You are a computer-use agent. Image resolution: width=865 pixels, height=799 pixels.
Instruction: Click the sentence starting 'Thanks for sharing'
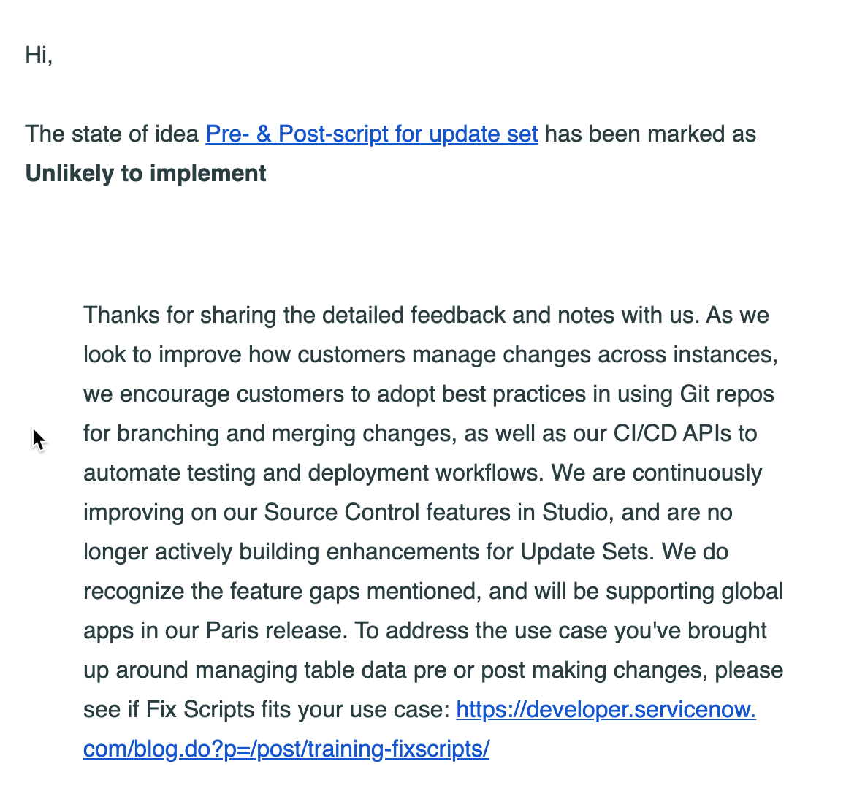[x=391, y=316]
